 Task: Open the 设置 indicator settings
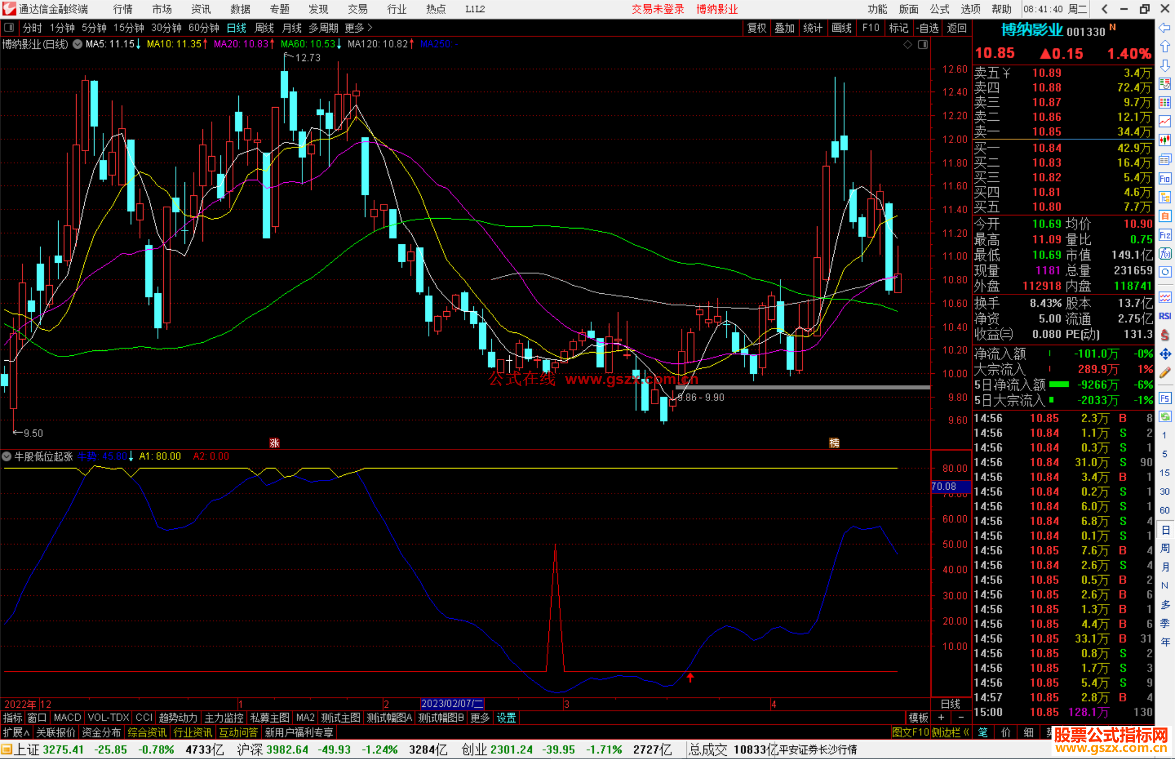(x=506, y=718)
